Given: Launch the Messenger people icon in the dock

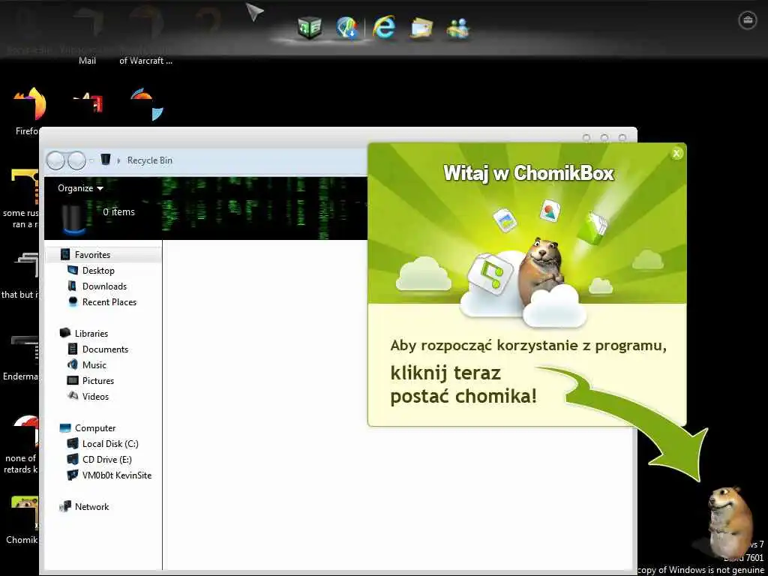Looking at the screenshot, I should [x=458, y=28].
